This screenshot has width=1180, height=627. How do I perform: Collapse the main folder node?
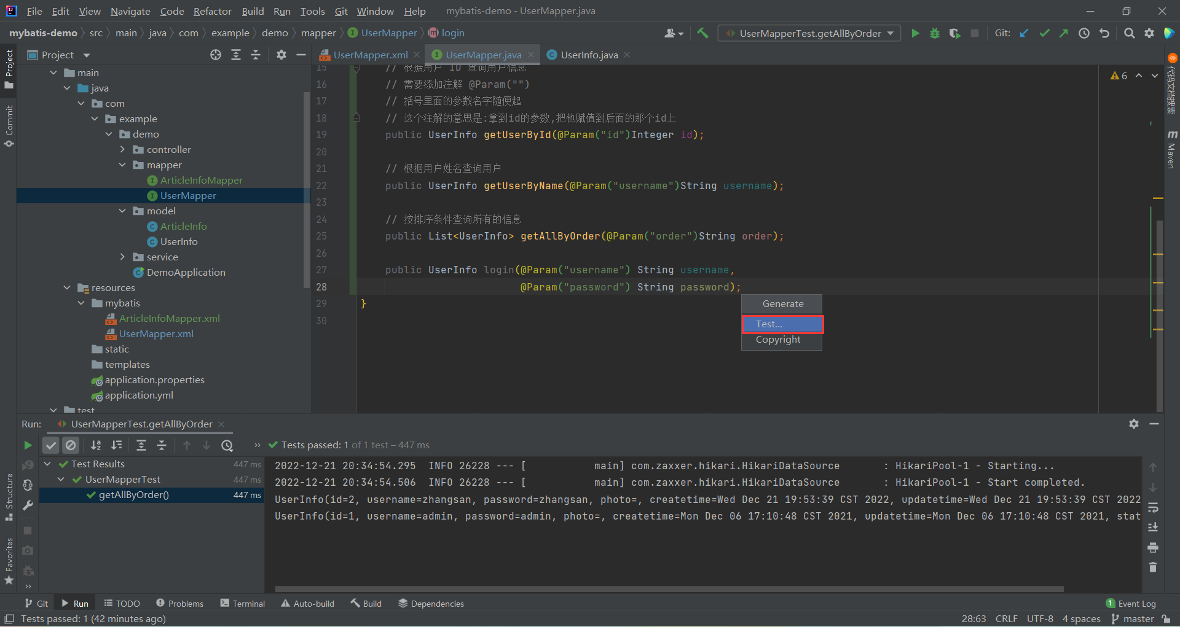click(x=53, y=72)
